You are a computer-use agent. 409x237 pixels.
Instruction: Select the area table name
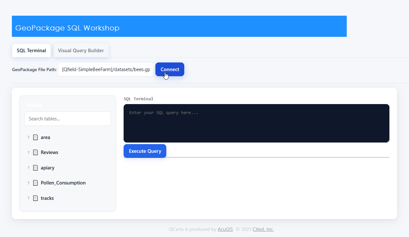45,137
